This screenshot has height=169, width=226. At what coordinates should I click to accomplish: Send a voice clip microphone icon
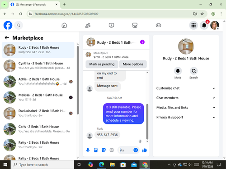(x=88, y=150)
